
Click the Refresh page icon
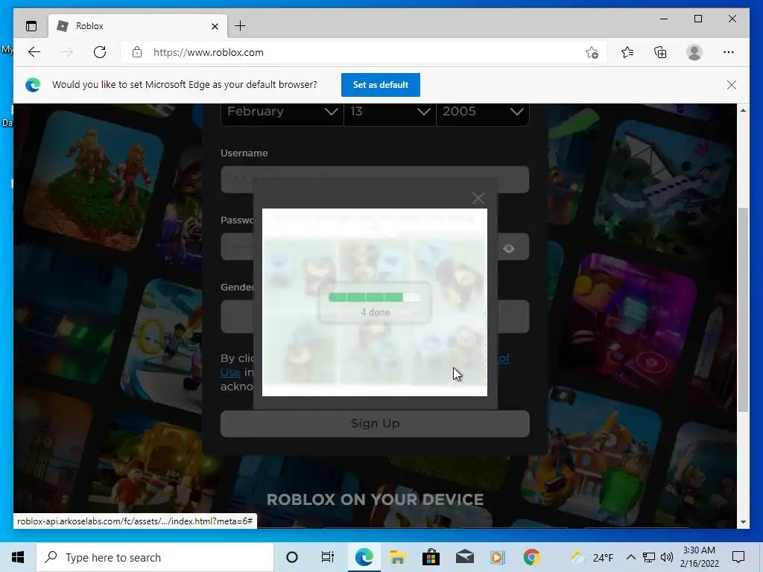tap(100, 52)
